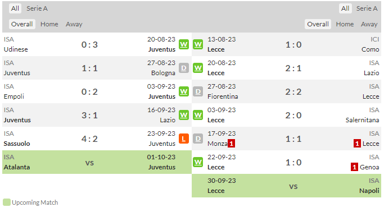Click the D badge for Monza vs Lecce
Image resolution: width=384 pixels, height=212 pixels.
[198, 139]
